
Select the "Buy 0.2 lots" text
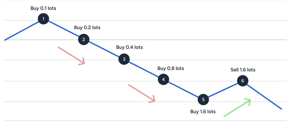point(87,28)
